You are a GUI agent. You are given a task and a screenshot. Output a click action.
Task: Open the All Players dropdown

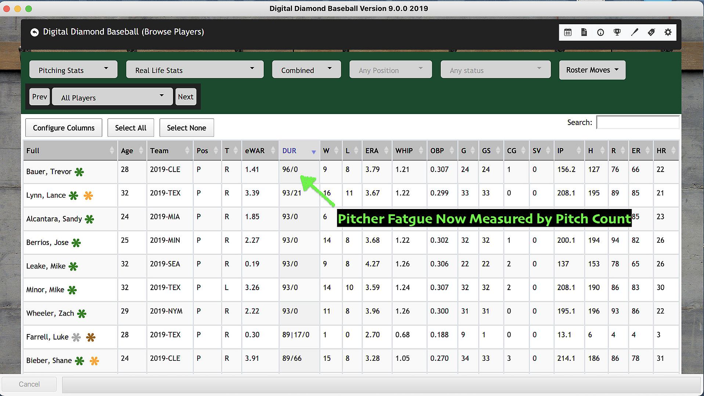(112, 97)
